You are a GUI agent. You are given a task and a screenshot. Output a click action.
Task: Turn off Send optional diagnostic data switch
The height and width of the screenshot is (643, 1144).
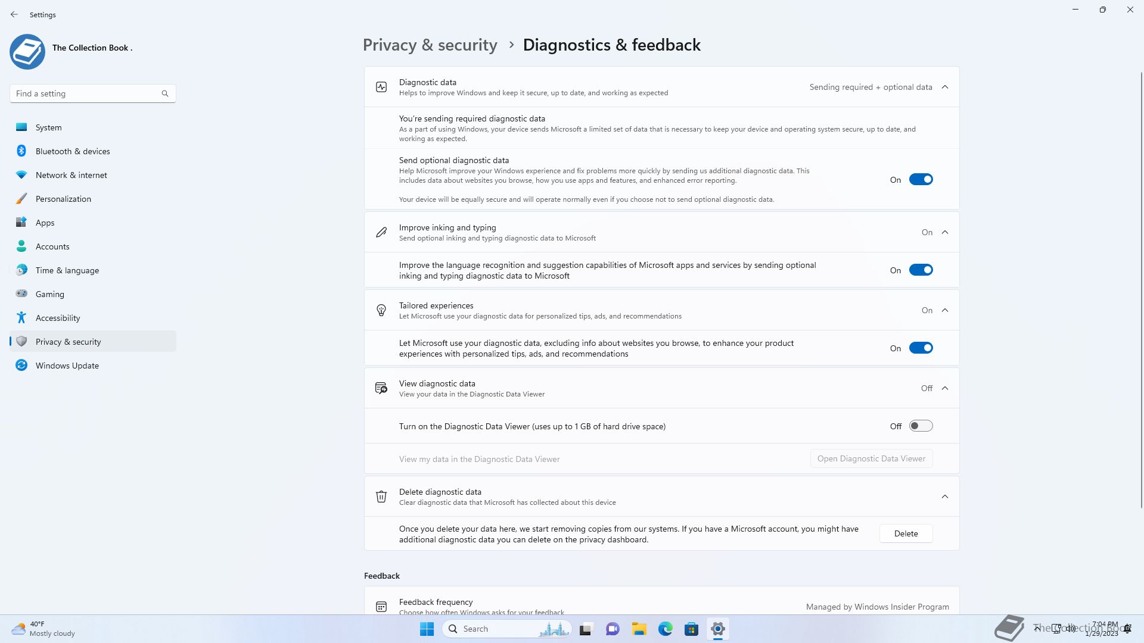click(x=921, y=180)
